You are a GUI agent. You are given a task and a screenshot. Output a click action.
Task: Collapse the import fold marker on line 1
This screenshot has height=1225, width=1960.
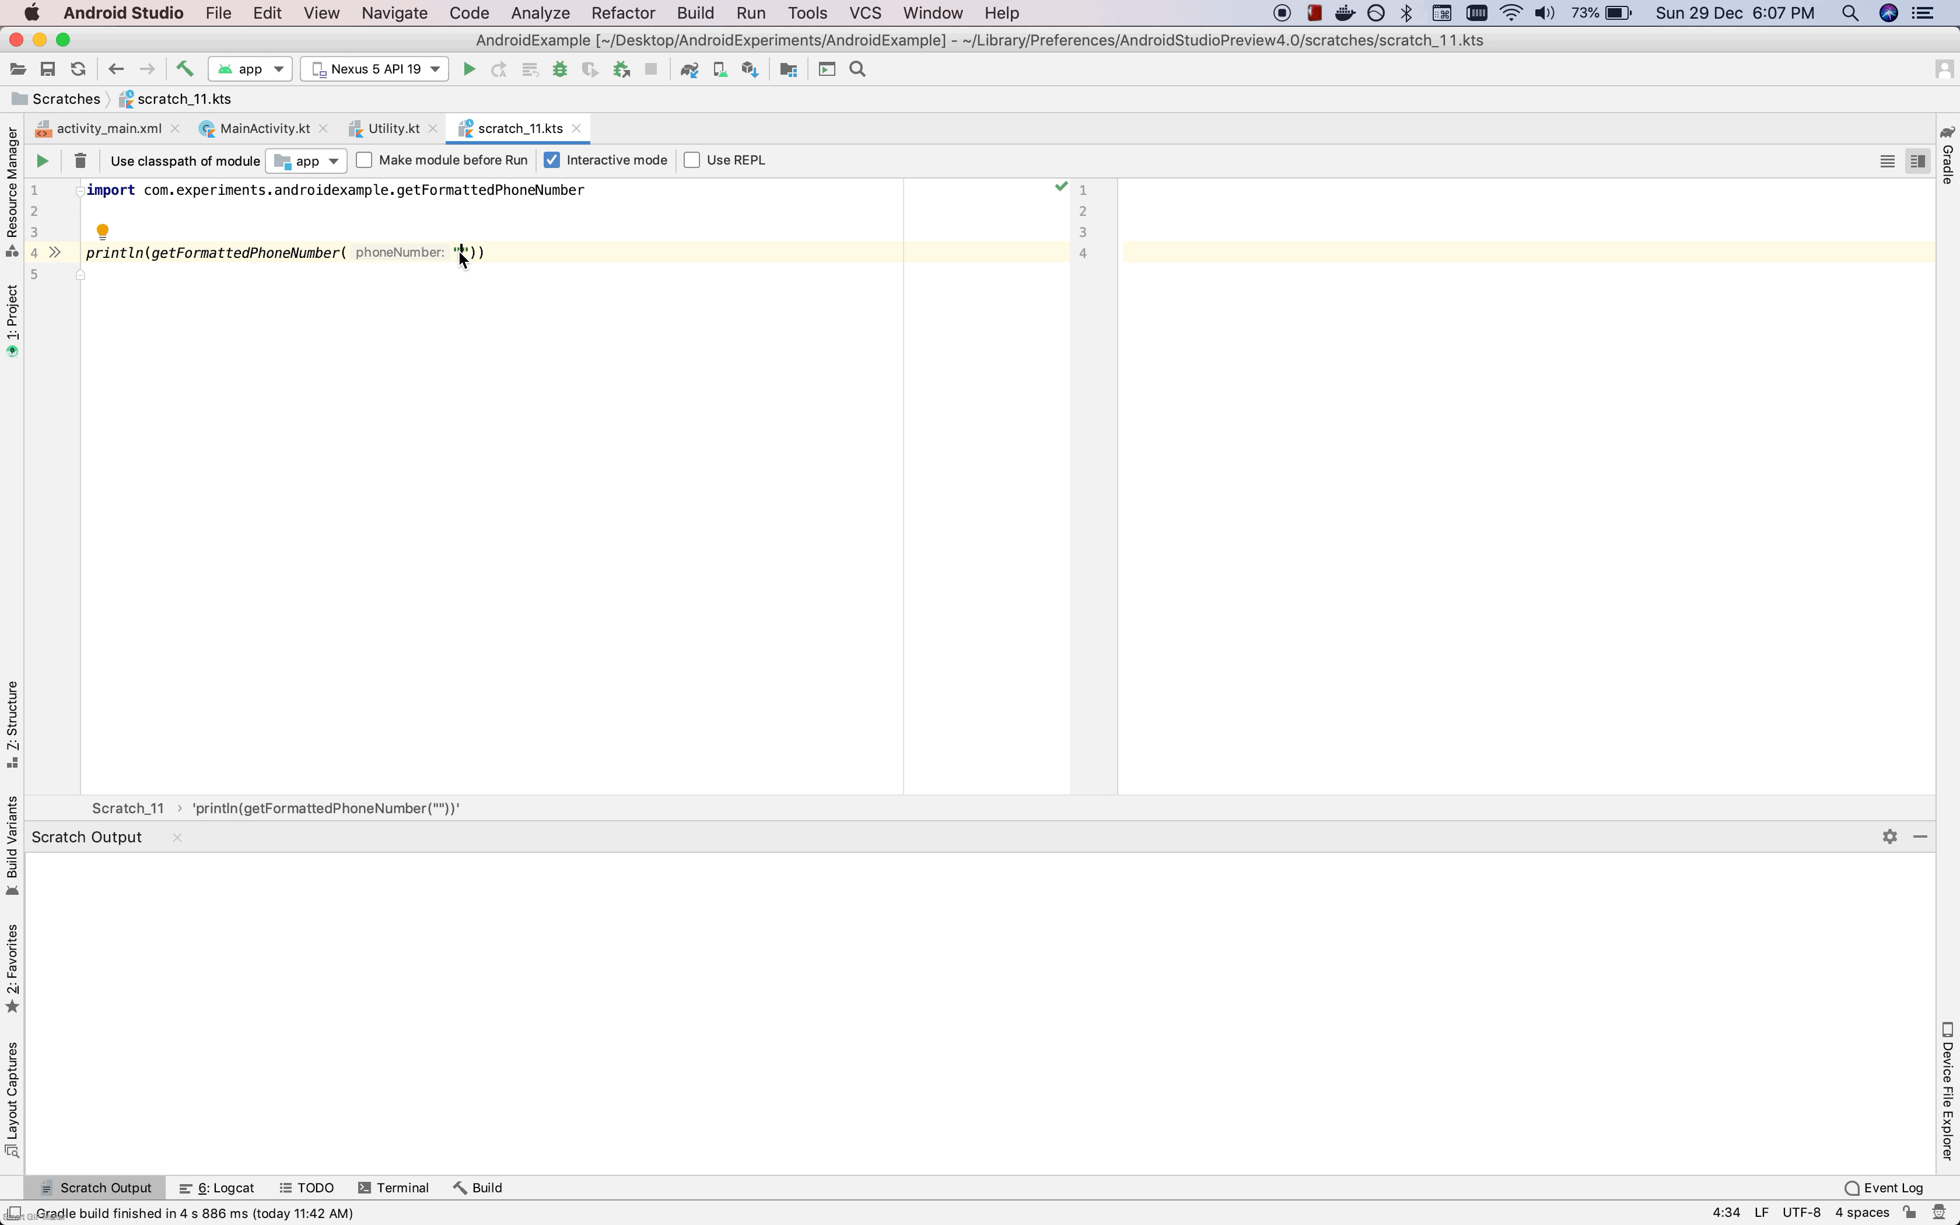(x=80, y=191)
